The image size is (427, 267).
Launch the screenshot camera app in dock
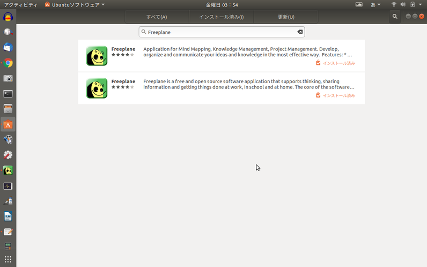pos(8,78)
